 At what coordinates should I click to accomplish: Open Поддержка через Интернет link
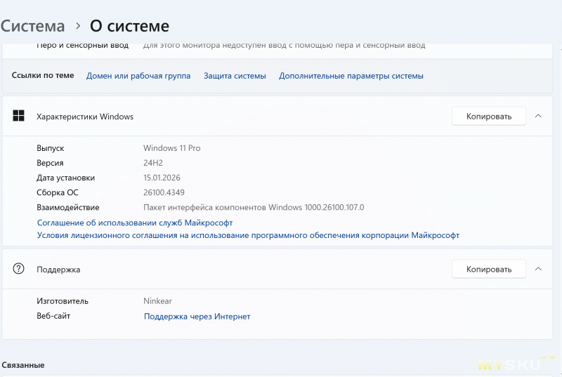197,317
